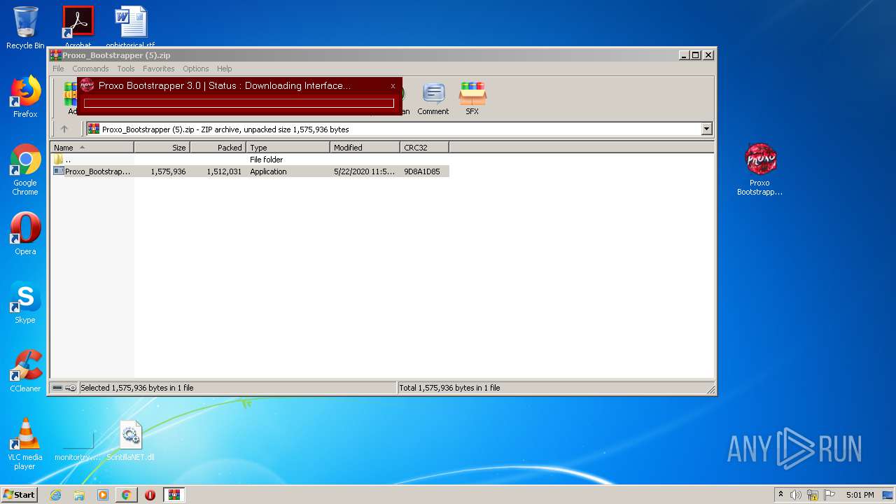Click the taskbar clock 5:01 PM
Image resolution: width=896 pixels, height=504 pixels.
(860, 495)
